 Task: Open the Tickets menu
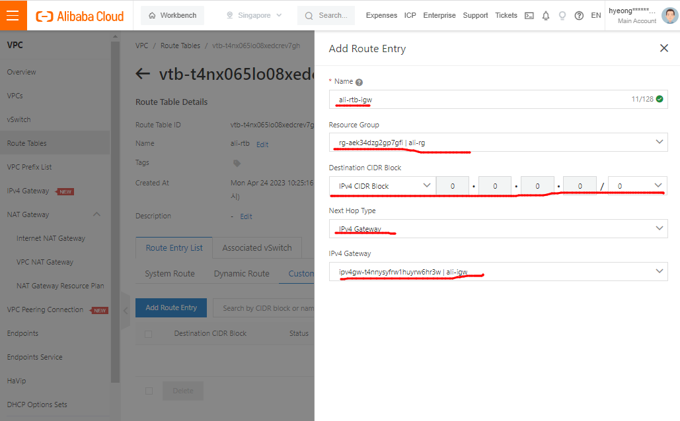click(x=506, y=15)
